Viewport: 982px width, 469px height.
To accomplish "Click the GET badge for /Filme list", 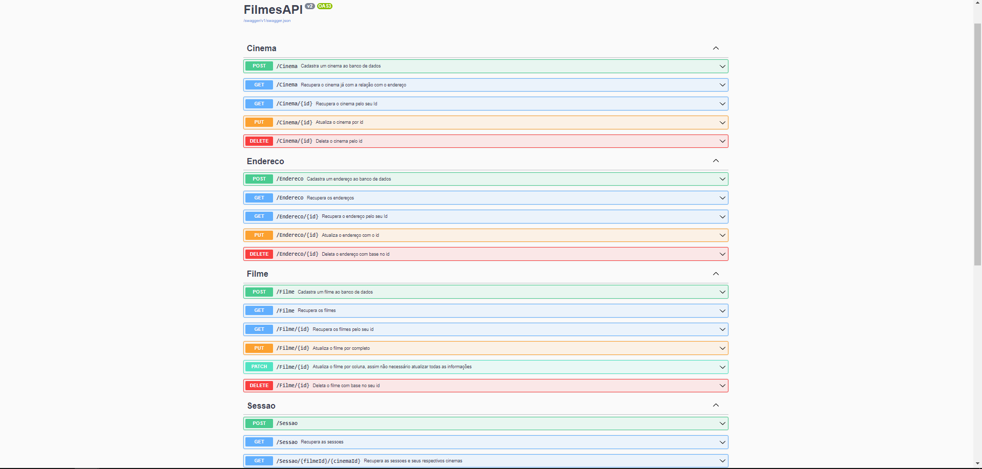I will coord(259,310).
